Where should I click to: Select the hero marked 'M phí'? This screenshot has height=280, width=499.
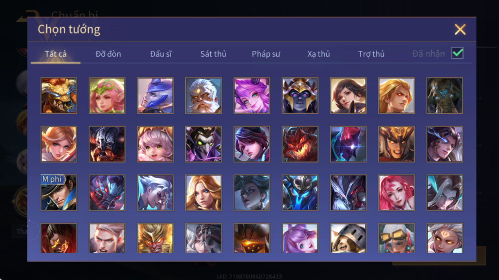tap(59, 193)
